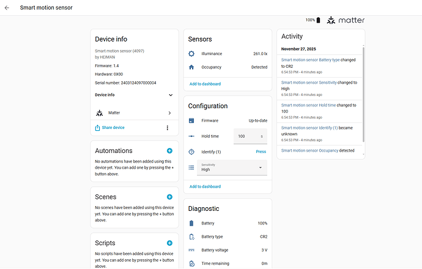Click the Occupancy home icon
Image resolution: width=422 pixels, height=269 pixels.
191,67
